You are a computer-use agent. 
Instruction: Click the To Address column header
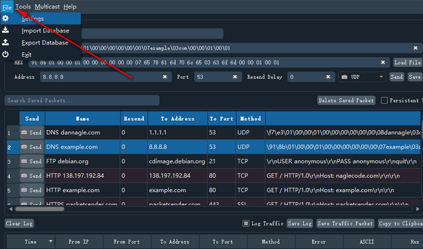[x=178, y=119]
